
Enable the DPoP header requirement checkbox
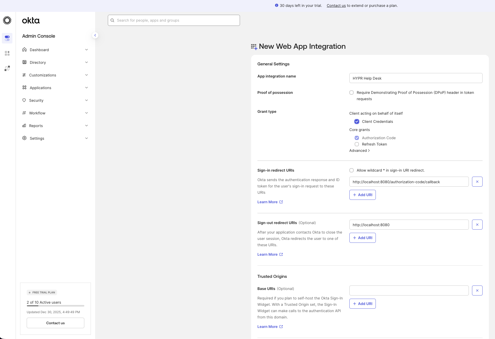point(351,93)
